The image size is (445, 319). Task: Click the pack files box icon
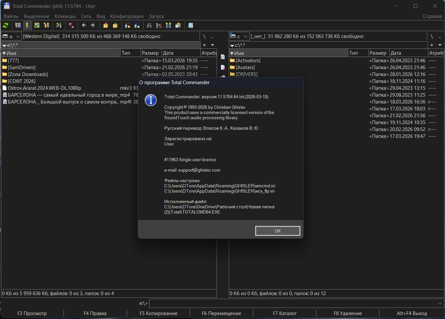pyautogui.click(x=106, y=26)
